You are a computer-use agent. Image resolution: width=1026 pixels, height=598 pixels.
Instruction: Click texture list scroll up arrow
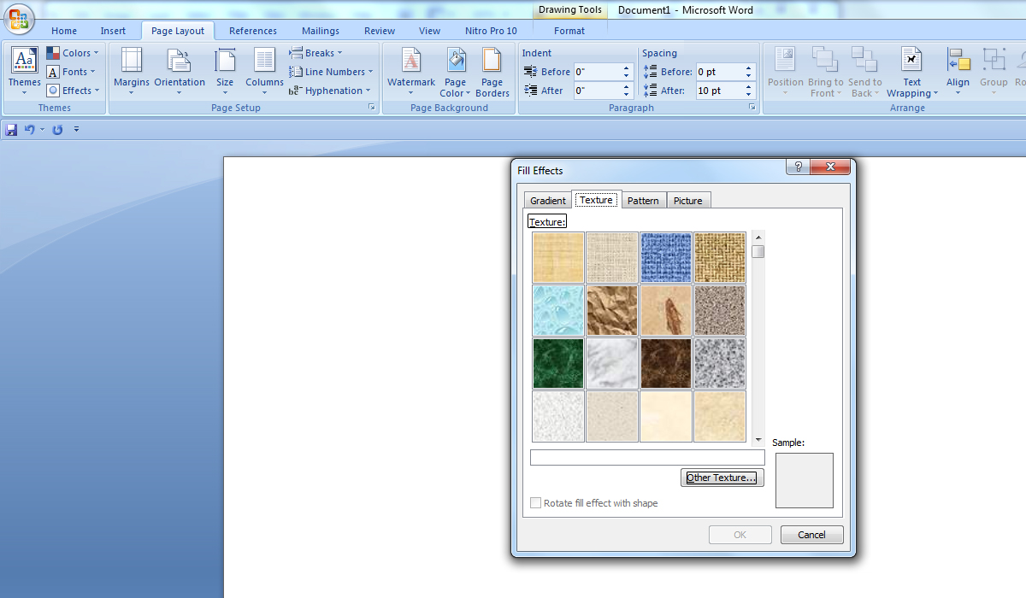point(758,237)
